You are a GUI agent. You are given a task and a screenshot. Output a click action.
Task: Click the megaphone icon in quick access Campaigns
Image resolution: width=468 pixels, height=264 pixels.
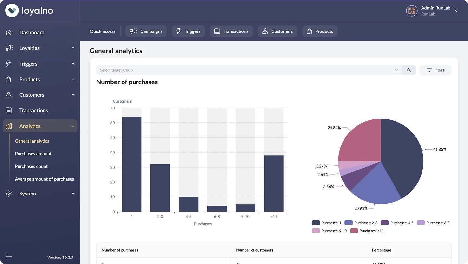tap(134, 31)
